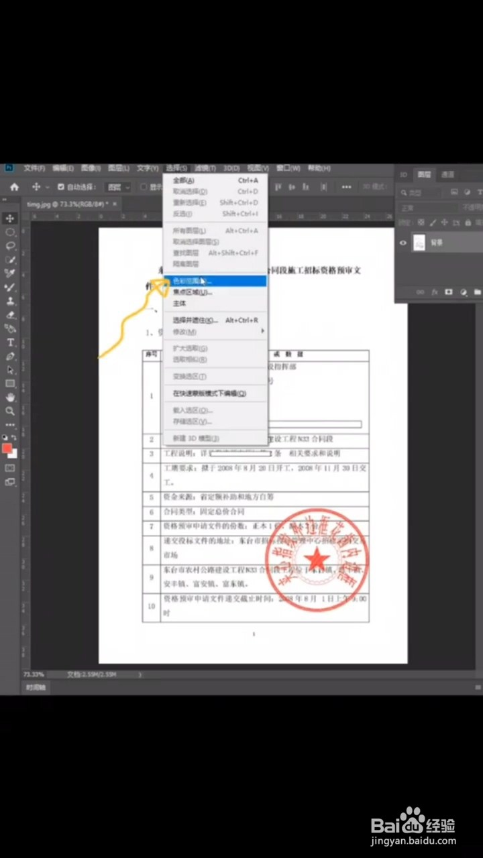
Task: Select the Paint Bucket tool
Action: 10,328
